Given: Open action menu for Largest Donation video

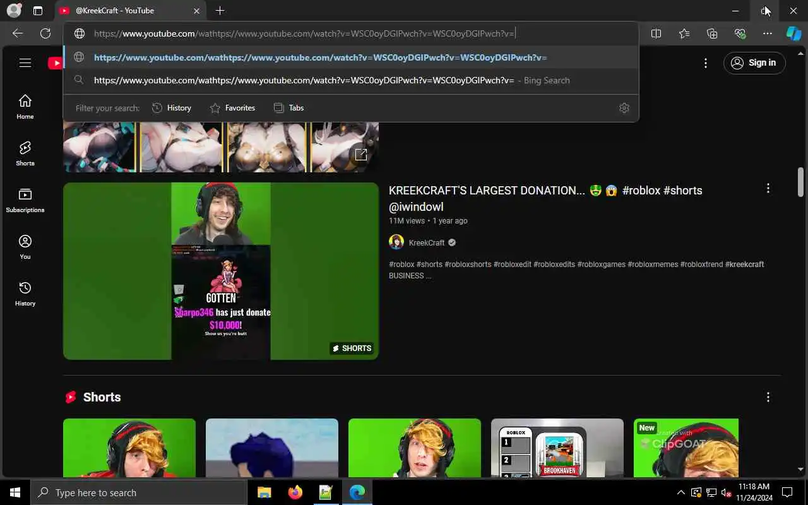Looking at the screenshot, I should [x=768, y=188].
